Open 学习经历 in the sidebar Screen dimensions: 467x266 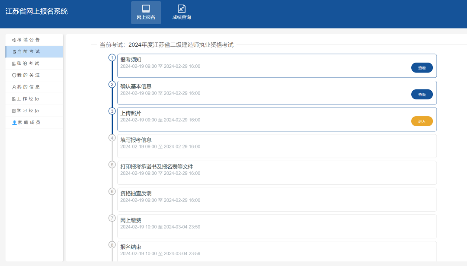(34, 111)
